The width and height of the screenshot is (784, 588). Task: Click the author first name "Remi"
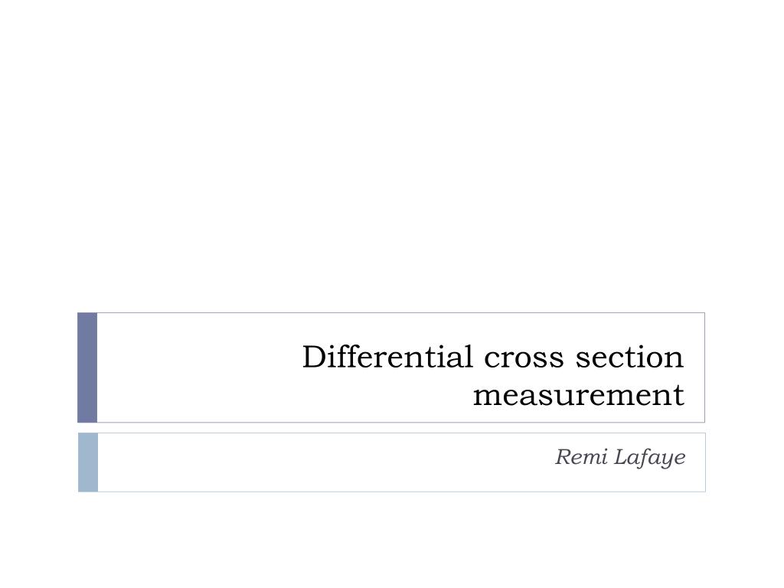(x=582, y=456)
